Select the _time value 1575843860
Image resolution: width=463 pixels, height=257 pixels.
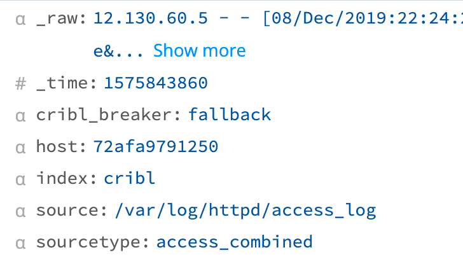tap(156, 83)
